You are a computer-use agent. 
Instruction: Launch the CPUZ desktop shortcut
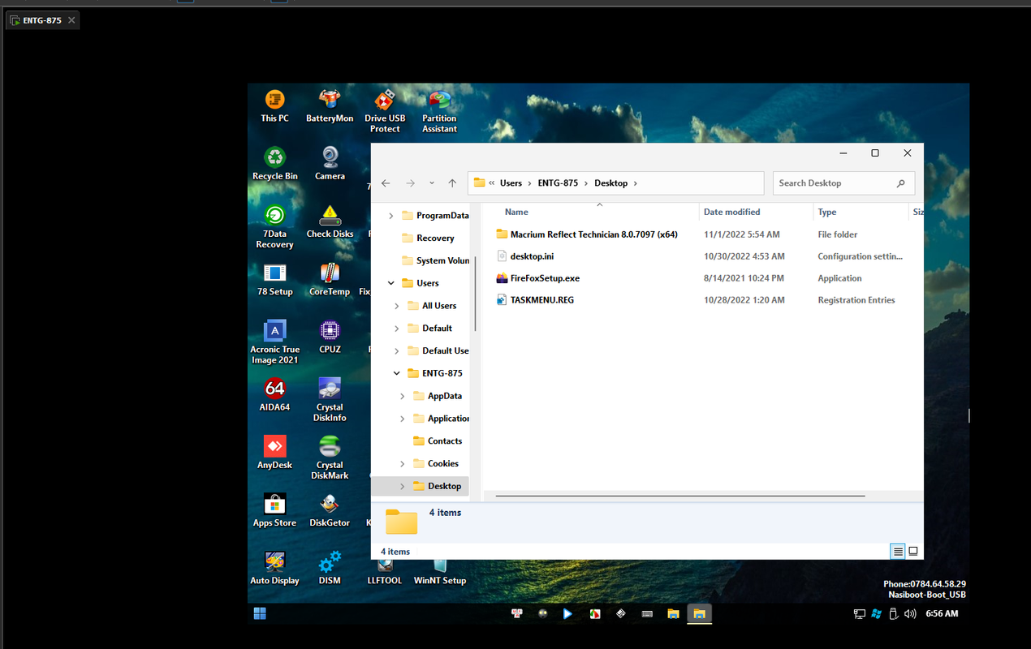click(x=330, y=337)
